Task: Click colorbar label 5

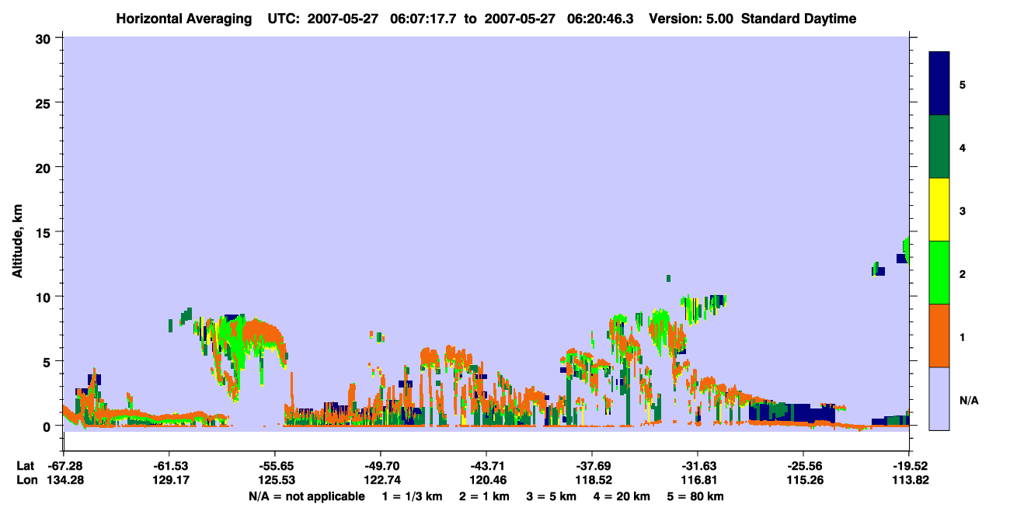Action: 963,84
